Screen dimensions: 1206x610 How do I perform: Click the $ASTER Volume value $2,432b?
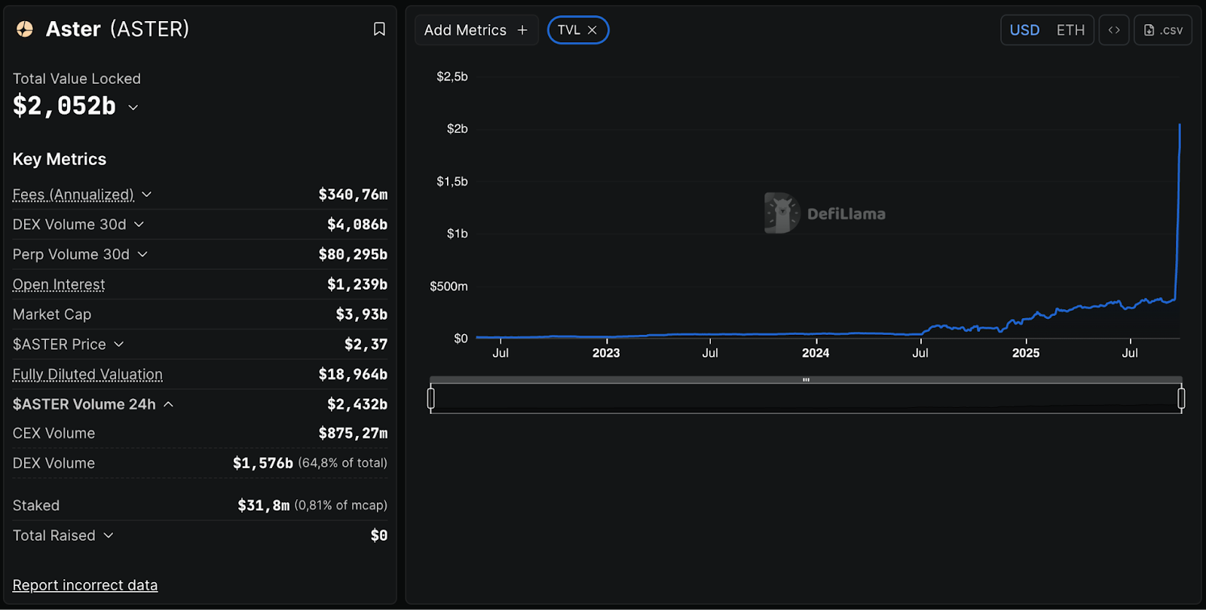(x=357, y=404)
